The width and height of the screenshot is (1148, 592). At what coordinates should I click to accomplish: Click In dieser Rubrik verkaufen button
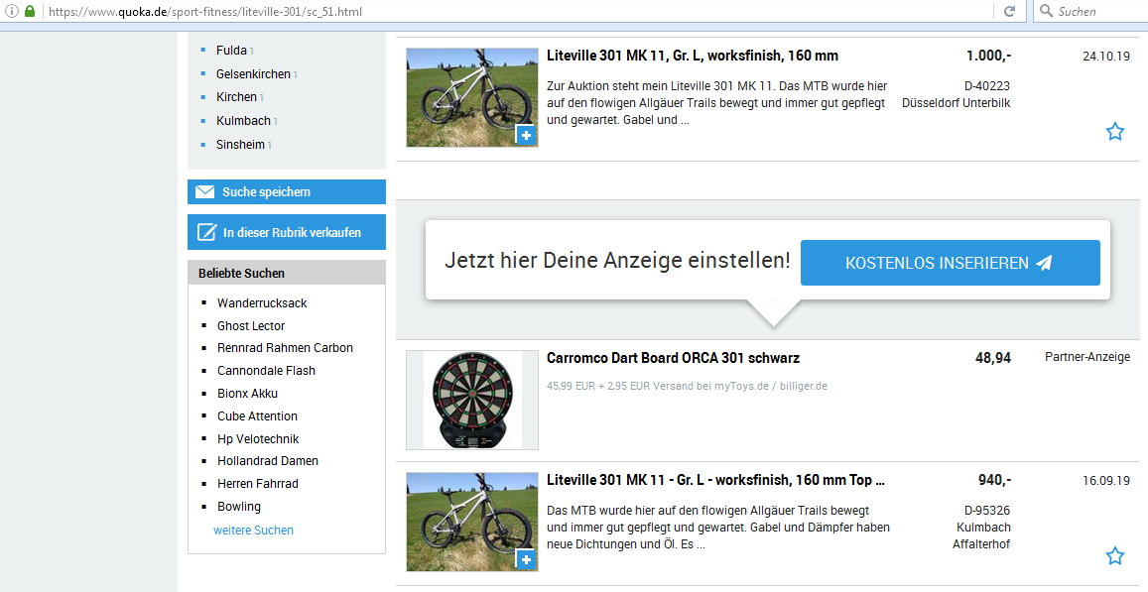click(286, 233)
